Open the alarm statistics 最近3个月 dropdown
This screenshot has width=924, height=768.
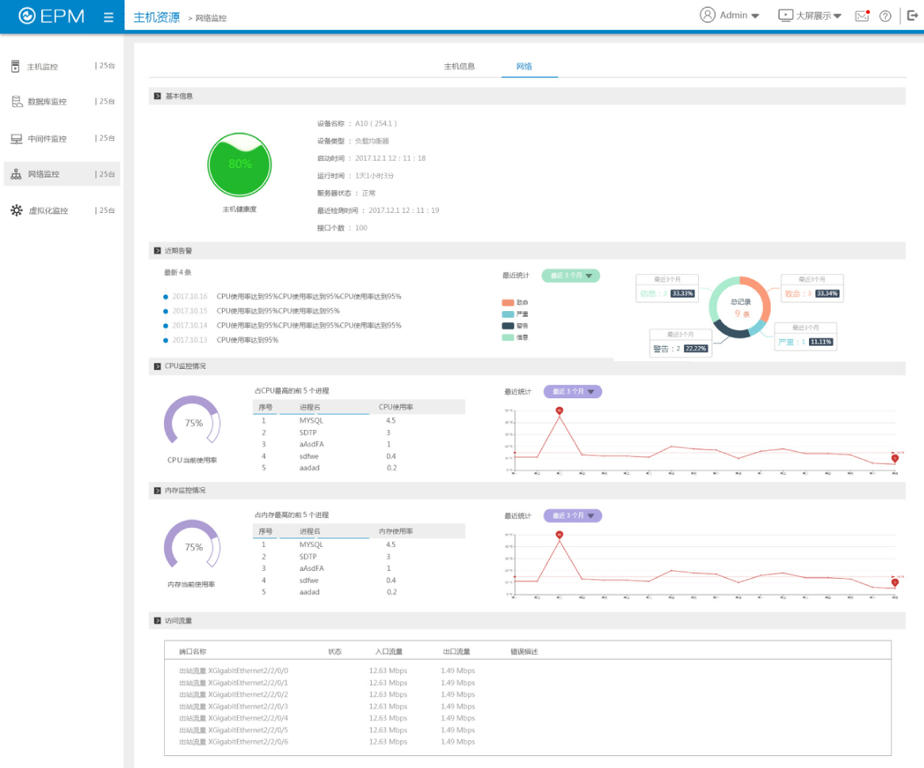[x=571, y=276]
